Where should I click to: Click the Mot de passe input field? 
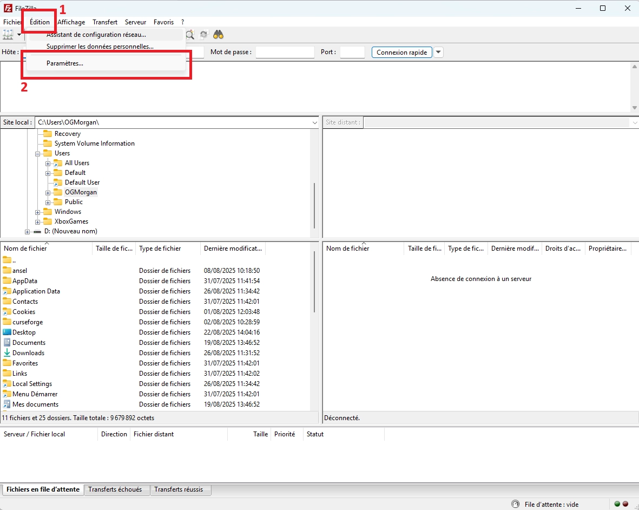285,52
